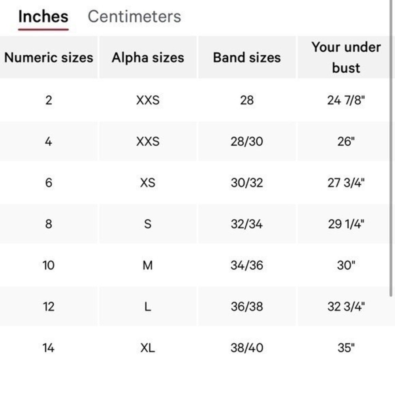Click alpha size M in the table
This screenshot has width=395, height=395.
(x=148, y=265)
